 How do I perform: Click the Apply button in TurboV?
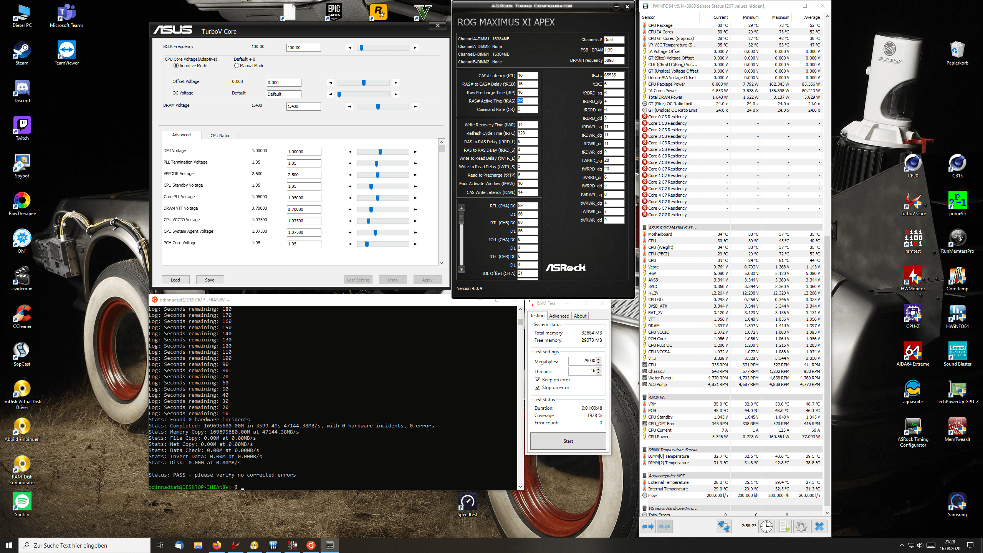[x=427, y=280]
